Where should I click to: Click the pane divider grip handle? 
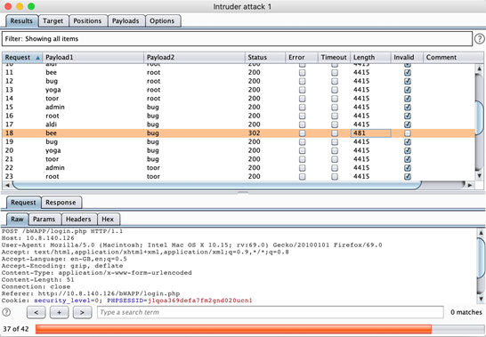243,193
